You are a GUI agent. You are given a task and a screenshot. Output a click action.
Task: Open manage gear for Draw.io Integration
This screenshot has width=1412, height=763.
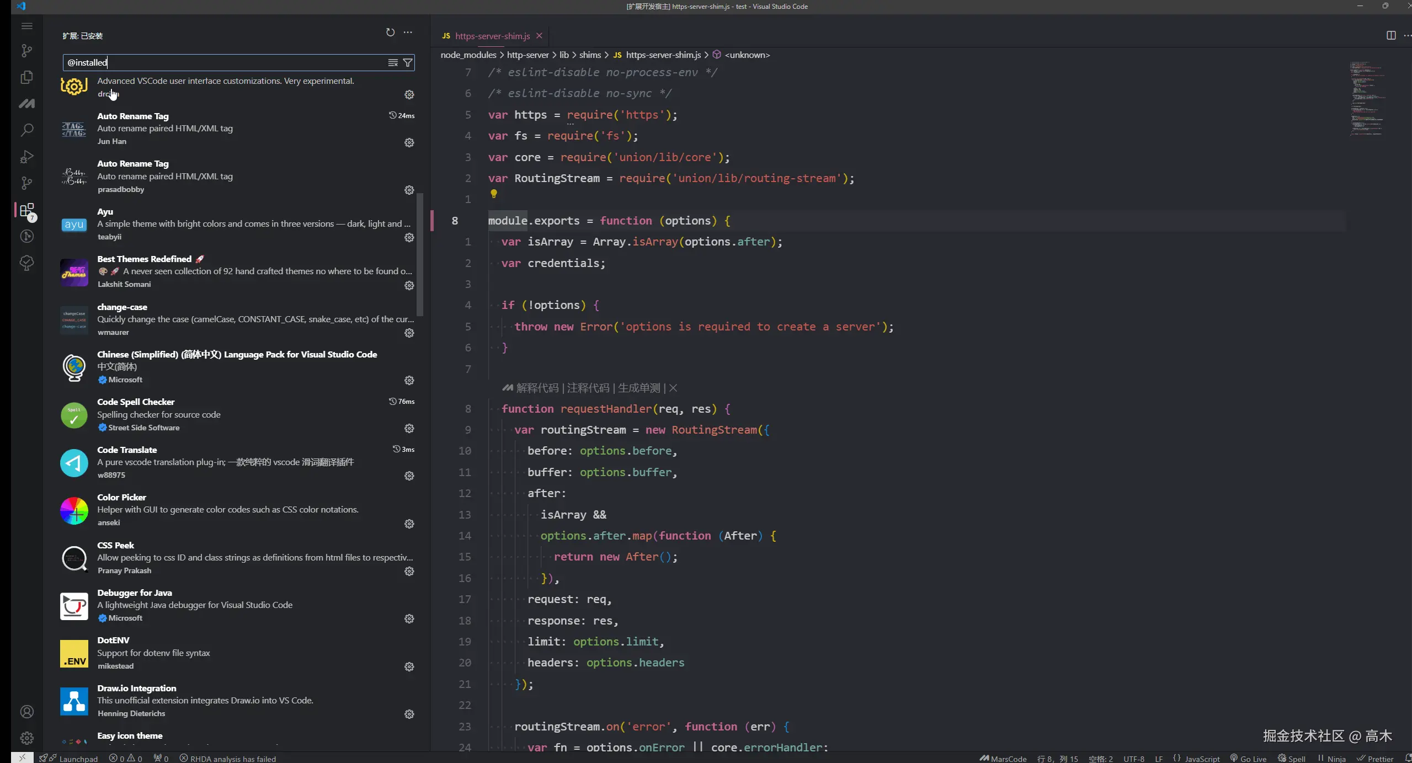[x=409, y=714]
